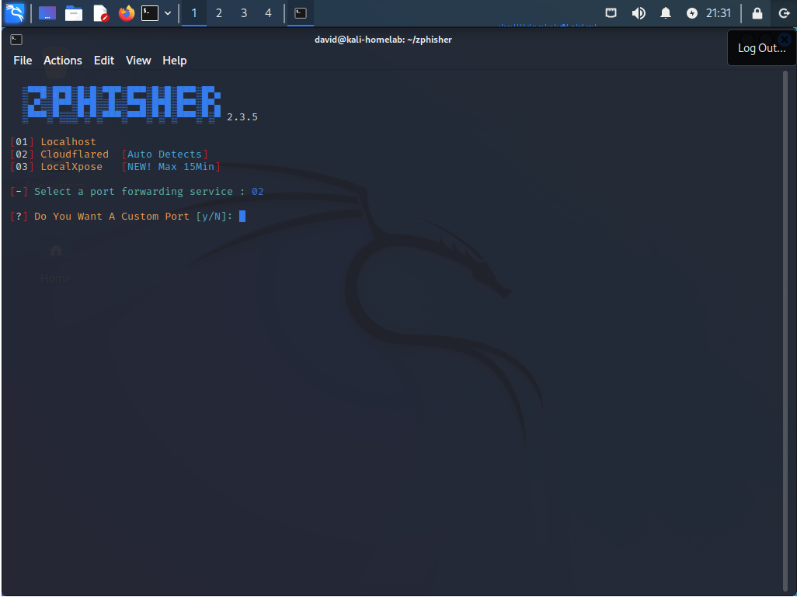The height and width of the screenshot is (597, 797).
Task: Open the text editor launcher
Action: tap(101, 12)
